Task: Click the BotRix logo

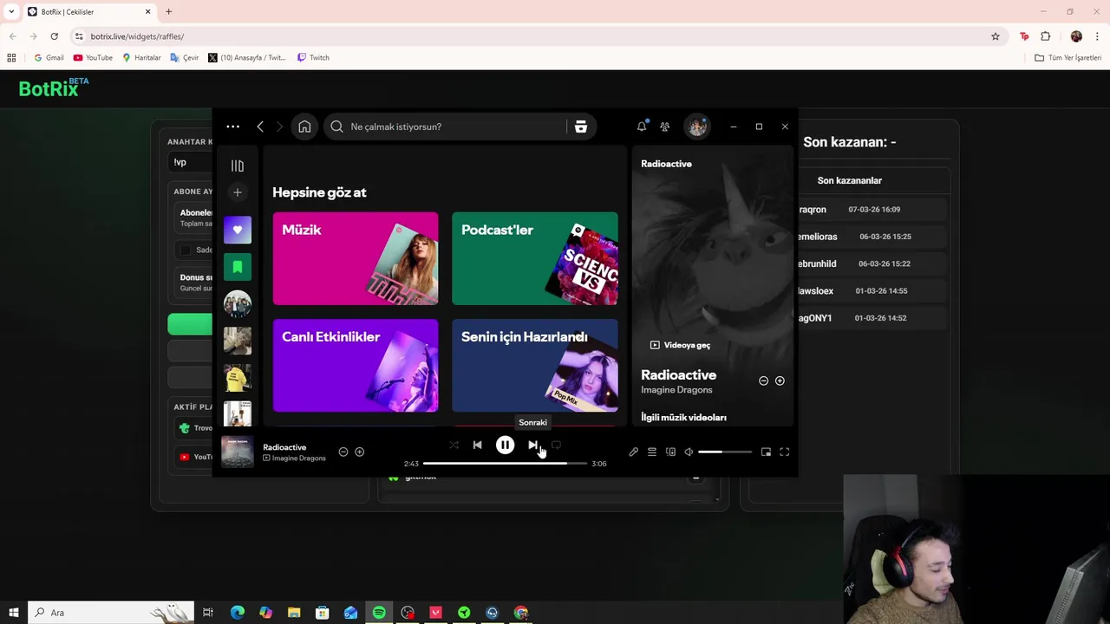Action: point(53,88)
